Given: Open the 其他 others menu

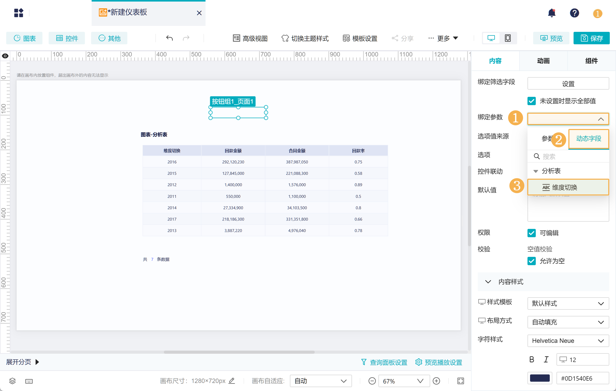Looking at the screenshot, I should click(109, 38).
